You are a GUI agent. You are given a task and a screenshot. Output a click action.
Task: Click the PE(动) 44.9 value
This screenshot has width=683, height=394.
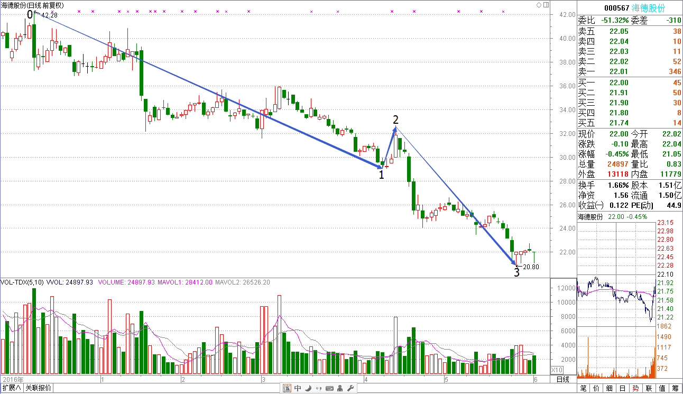tap(674, 206)
